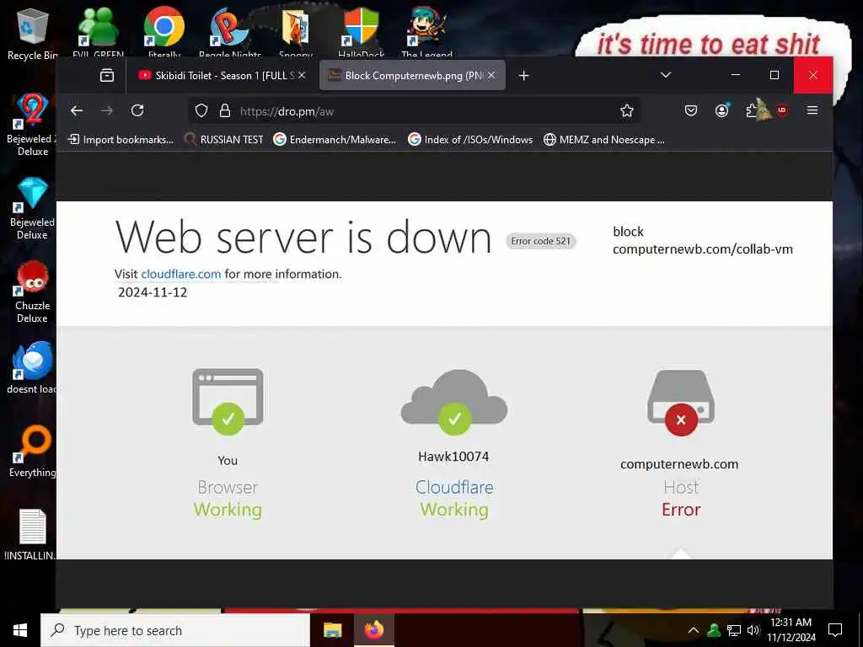
Task: Switch to Skibidi Toilet Season 1 tab
Action: click(222, 75)
